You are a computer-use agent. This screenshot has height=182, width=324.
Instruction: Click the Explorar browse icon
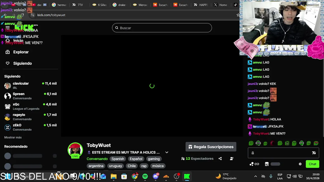point(8,52)
